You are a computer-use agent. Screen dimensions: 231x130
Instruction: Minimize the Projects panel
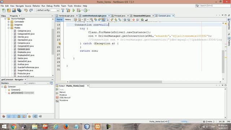52,16
